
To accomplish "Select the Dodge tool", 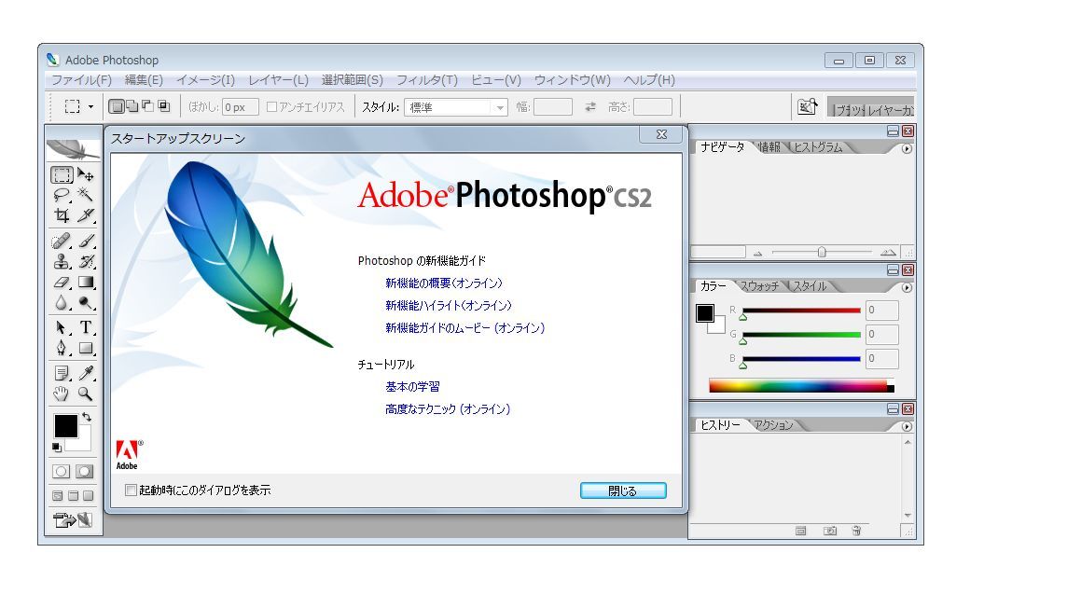I will [x=86, y=302].
